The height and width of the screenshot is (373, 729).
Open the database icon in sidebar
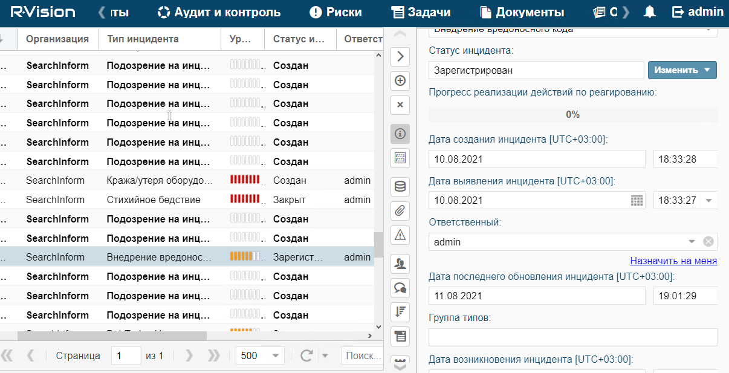click(400, 186)
